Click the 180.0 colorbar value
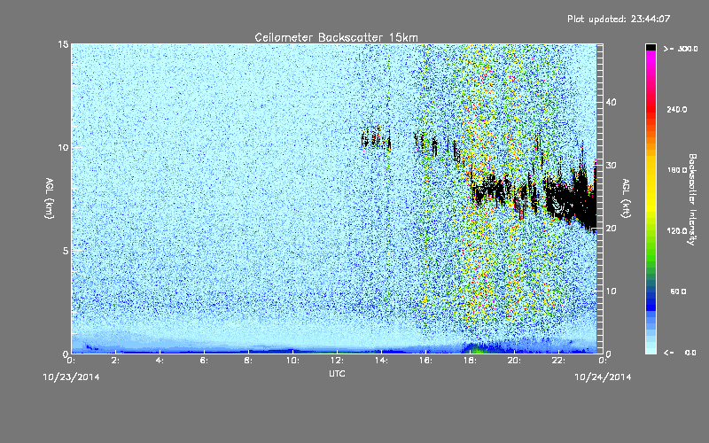This screenshot has height=443, width=709. click(677, 170)
